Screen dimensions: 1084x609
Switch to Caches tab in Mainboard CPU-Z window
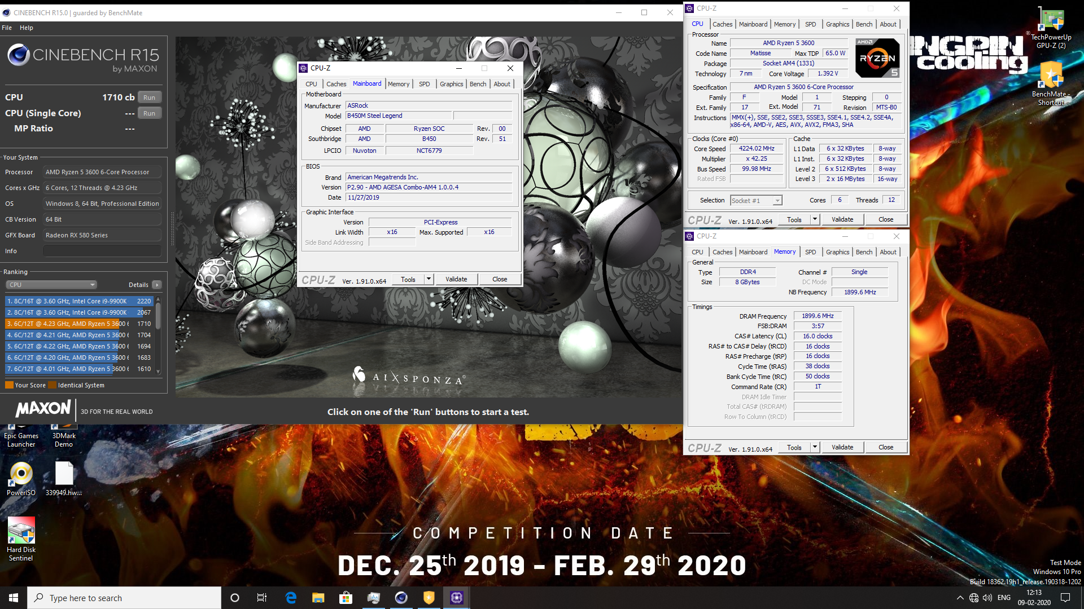336,84
